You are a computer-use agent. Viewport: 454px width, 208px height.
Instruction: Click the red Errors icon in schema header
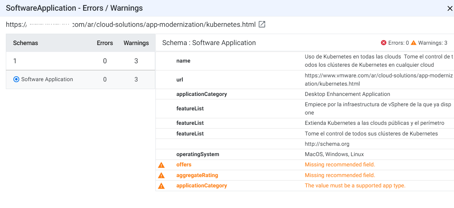coord(384,43)
